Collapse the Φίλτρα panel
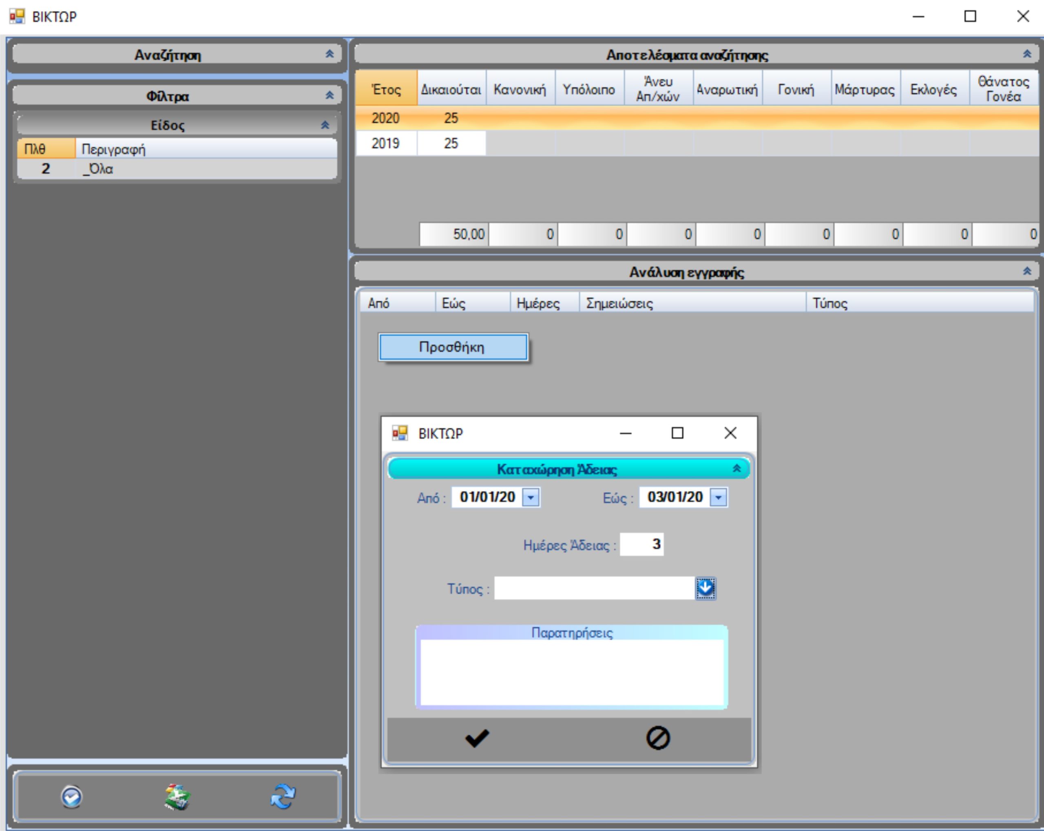The image size is (1044, 831). pyautogui.click(x=329, y=95)
